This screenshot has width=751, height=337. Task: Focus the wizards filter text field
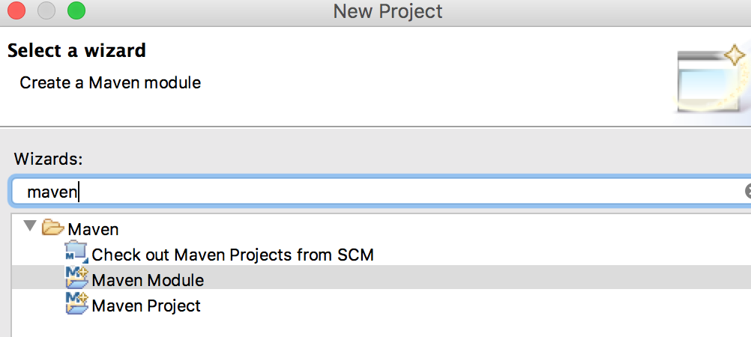(x=375, y=192)
